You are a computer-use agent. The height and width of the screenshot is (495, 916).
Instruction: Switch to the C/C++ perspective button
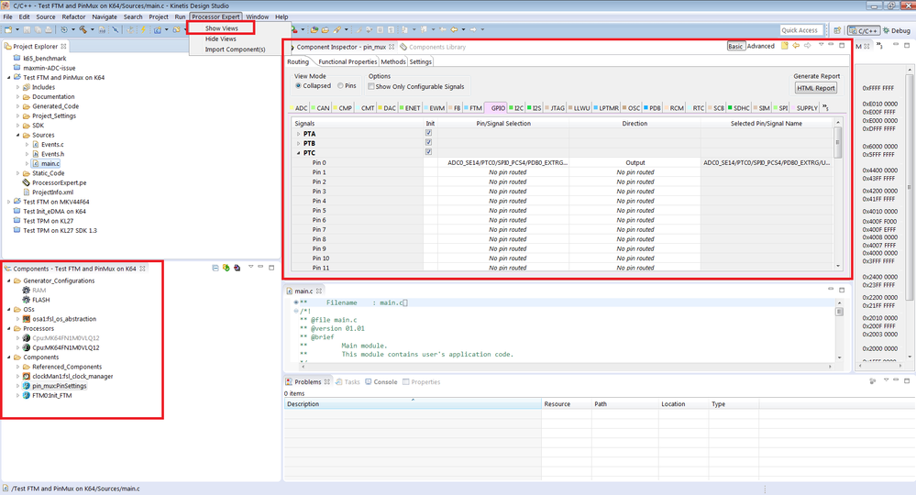point(864,30)
